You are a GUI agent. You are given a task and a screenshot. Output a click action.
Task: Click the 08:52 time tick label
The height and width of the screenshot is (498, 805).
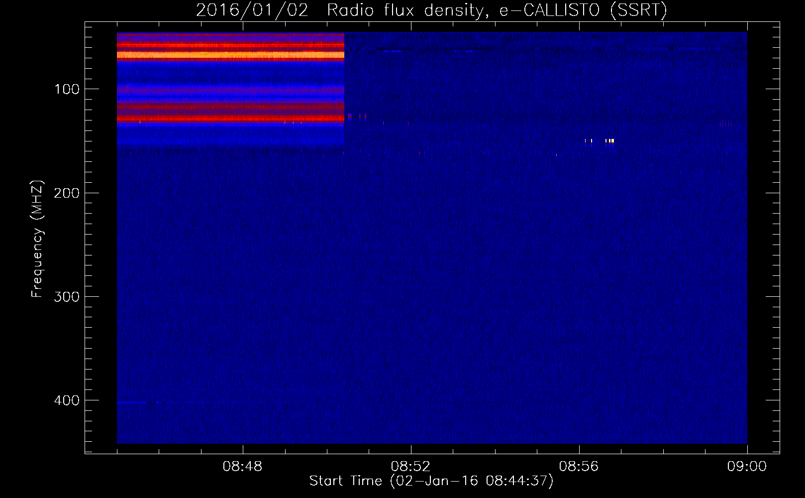point(410,467)
